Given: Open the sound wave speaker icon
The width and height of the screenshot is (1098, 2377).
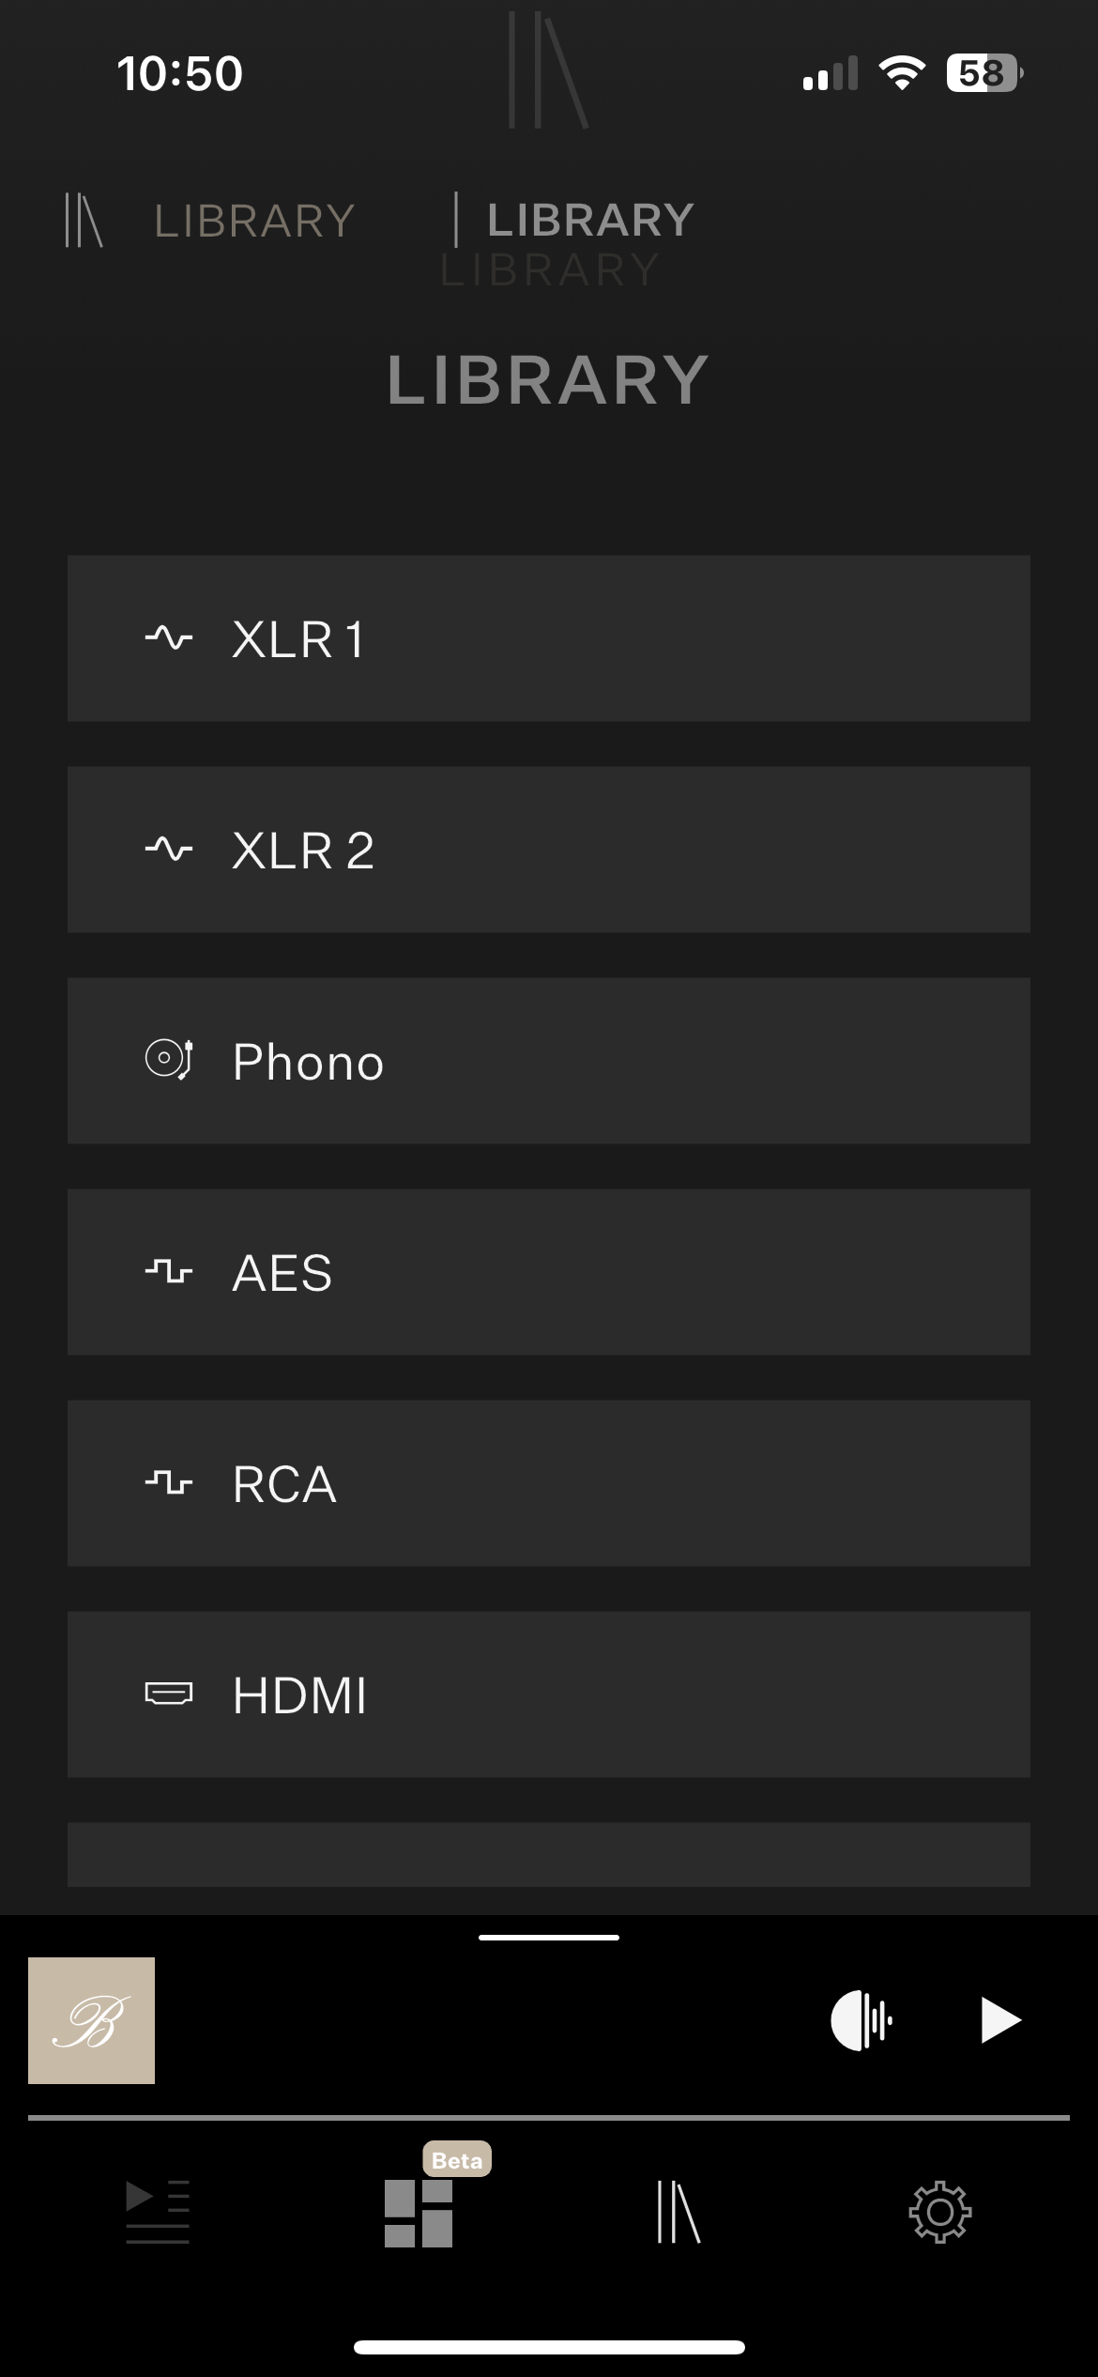Looking at the screenshot, I should tap(861, 2020).
